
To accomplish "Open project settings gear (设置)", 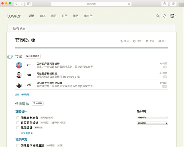I will click(134, 41).
